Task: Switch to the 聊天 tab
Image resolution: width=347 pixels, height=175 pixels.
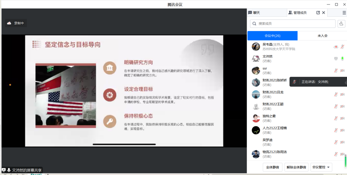Action: (254, 13)
